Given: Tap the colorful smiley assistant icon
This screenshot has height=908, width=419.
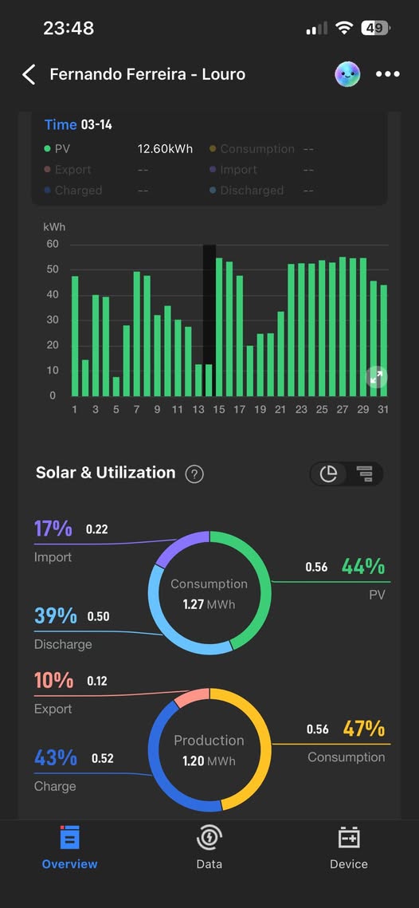Looking at the screenshot, I should tap(347, 74).
